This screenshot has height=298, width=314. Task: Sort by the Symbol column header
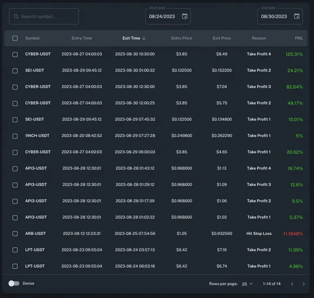click(32, 38)
